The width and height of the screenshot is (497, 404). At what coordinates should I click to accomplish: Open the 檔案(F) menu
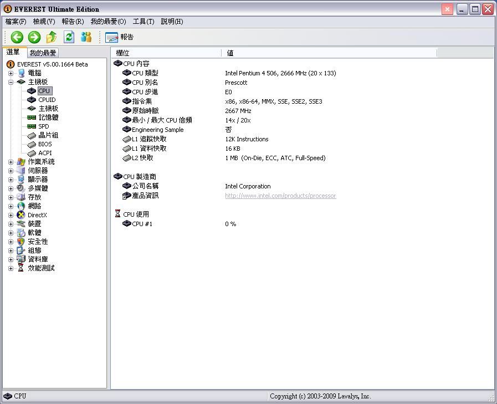coord(16,22)
